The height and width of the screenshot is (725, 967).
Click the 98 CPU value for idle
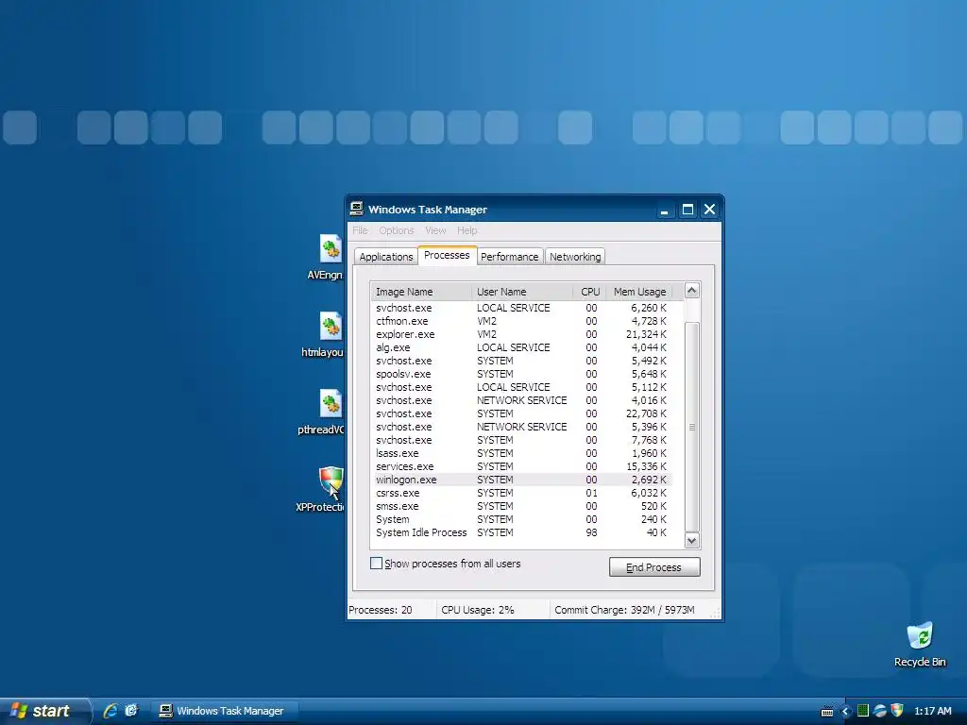pos(591,532)
